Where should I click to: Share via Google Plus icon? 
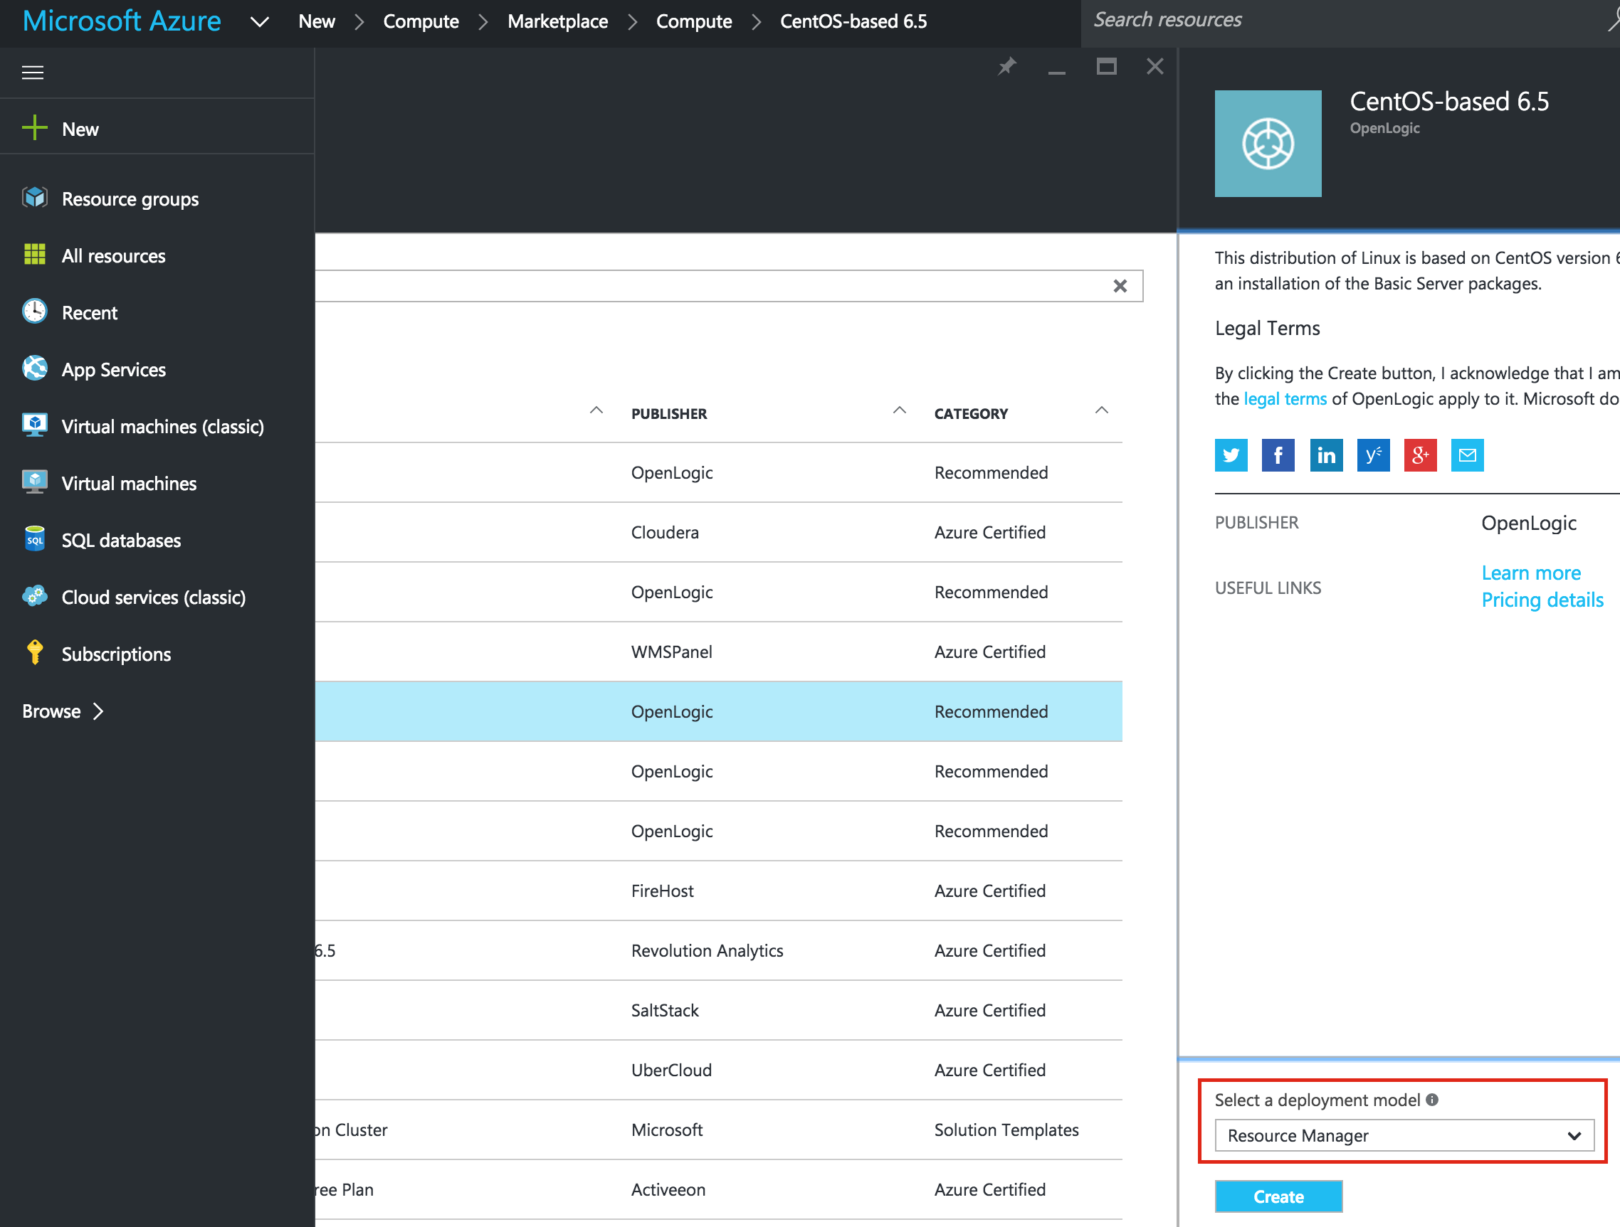[x=1420, y=455]
